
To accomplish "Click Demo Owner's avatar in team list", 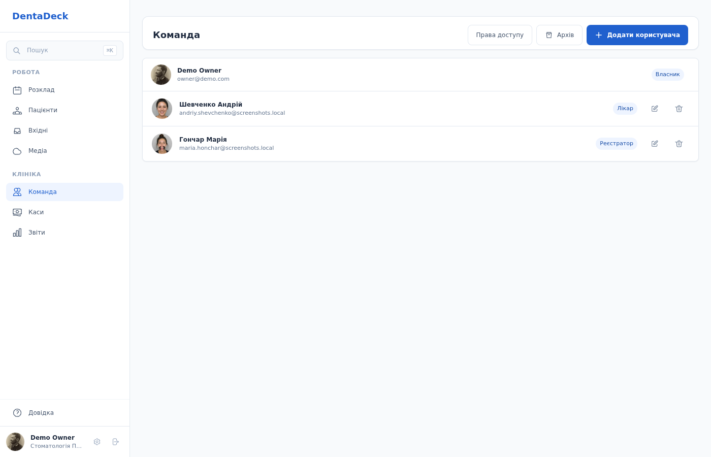I will pos(161,75).
